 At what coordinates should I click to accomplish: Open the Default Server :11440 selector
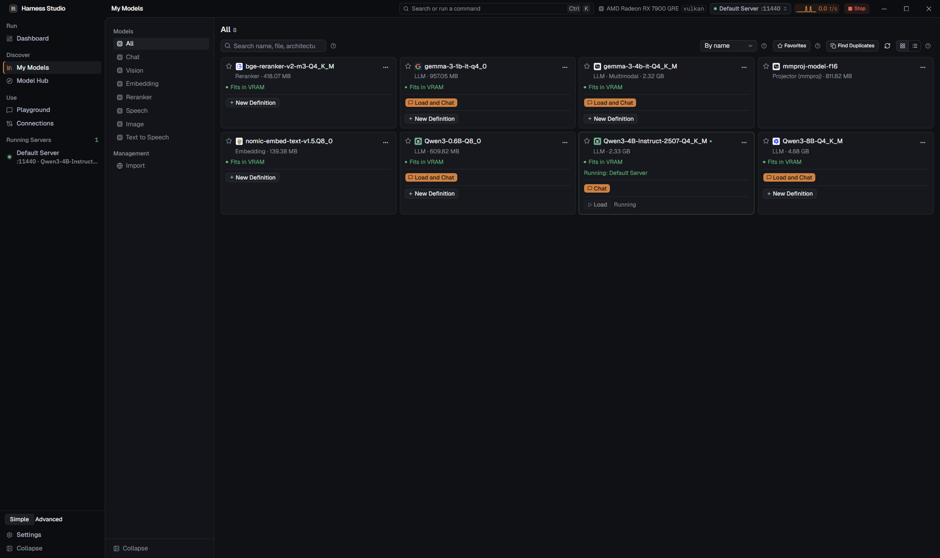coord(750,8)
